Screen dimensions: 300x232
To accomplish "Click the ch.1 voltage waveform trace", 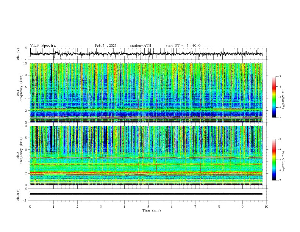I will pyautogui.click(x=146, y=54).
